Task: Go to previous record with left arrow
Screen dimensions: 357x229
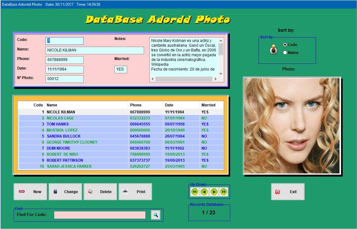Action: click(x=204, y=192)
